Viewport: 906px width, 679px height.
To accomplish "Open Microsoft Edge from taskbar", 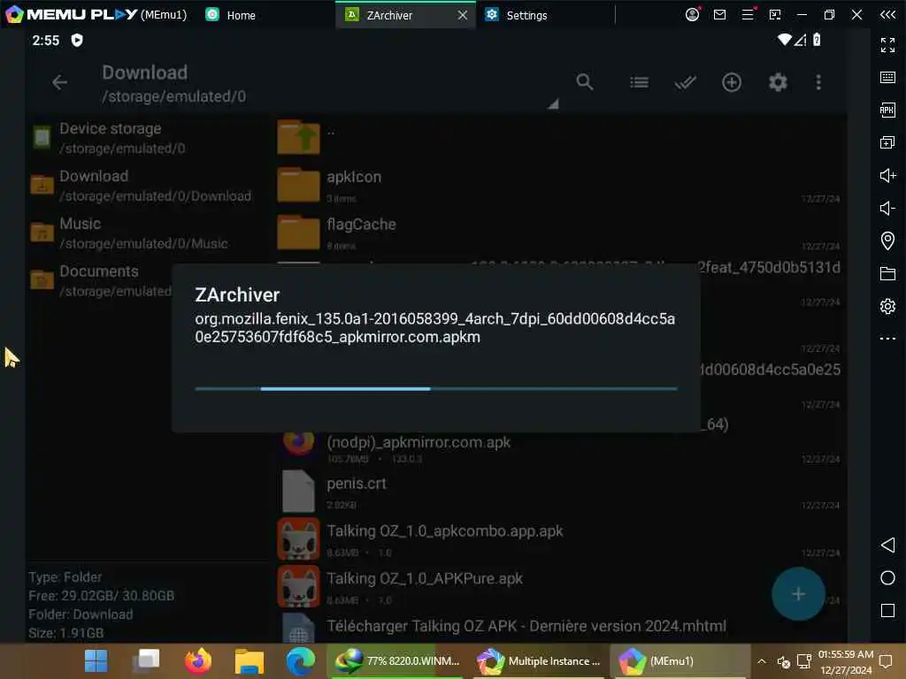I will tap(301, 661).
